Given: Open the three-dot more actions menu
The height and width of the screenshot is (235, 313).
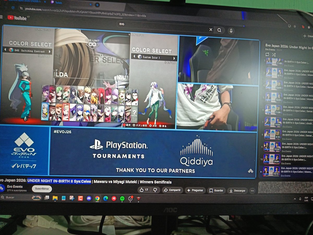Looking at the screenshot, I should tap(252, 191).
